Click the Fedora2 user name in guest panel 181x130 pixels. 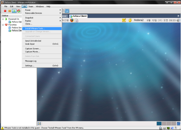pos(139,20)
